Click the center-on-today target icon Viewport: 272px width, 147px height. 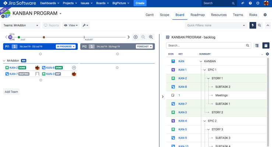[135, 37]
